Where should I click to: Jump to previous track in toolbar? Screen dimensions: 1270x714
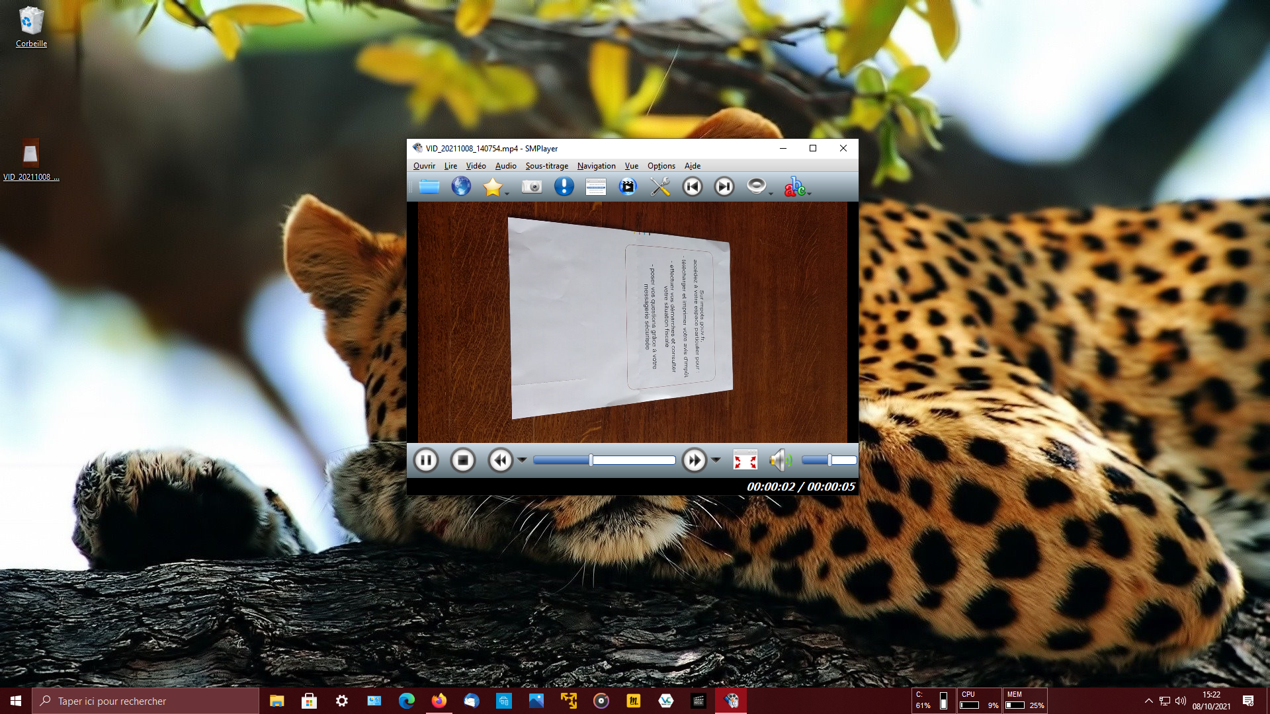click(692, 187)
